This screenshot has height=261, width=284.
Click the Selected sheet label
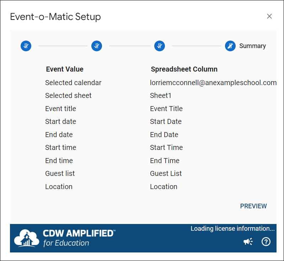pos(68,95)
